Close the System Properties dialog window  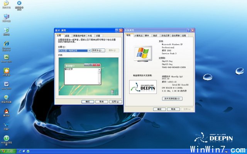pos(193,30)
